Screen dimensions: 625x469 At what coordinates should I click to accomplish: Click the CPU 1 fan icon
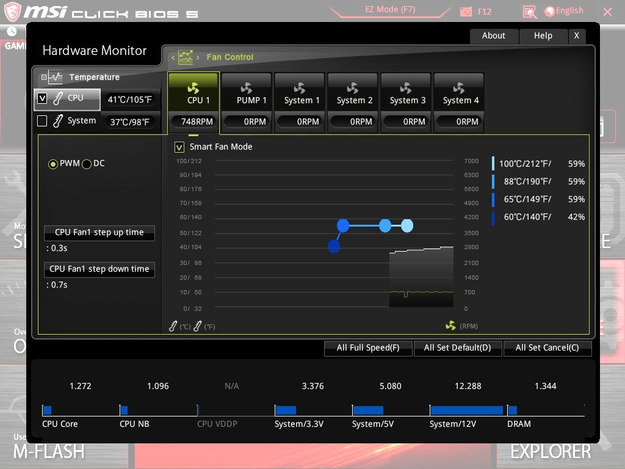(193, 88)
